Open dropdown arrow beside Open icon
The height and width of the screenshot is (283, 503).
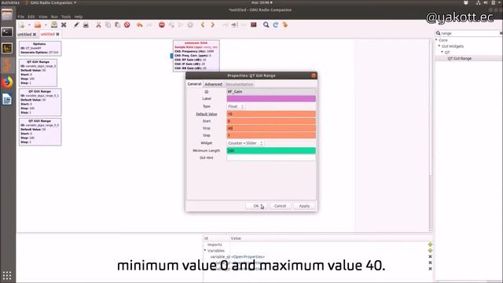pyautogui.click(x=46, y=24)
